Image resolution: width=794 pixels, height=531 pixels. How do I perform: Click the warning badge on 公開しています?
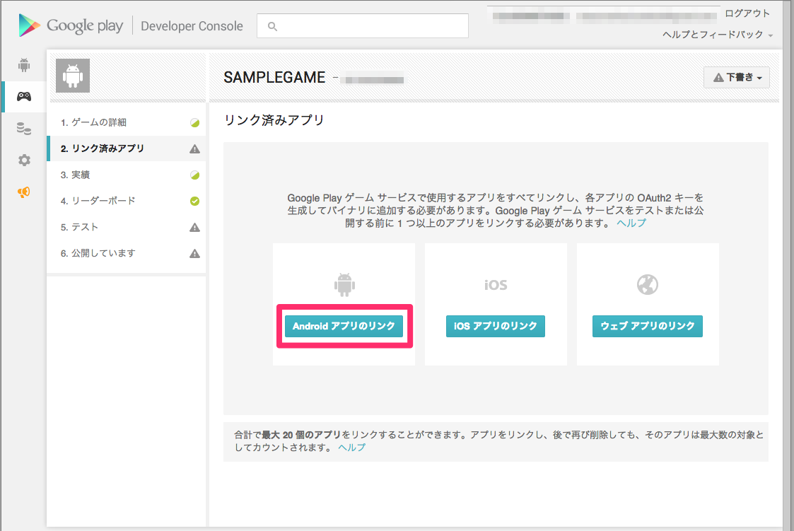click(x=194, y=252)
